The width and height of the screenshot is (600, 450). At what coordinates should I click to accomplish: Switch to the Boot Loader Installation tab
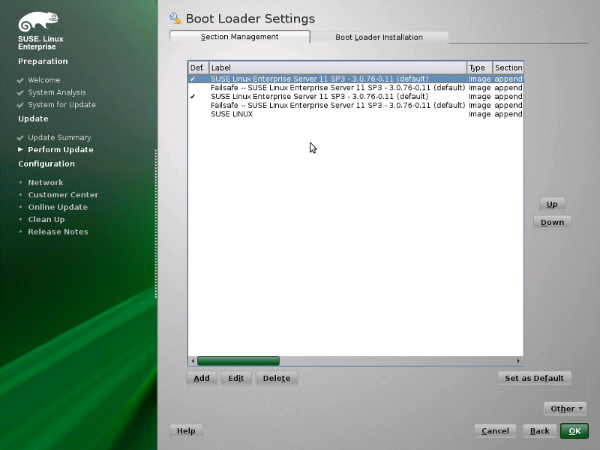tap(379, 36)
